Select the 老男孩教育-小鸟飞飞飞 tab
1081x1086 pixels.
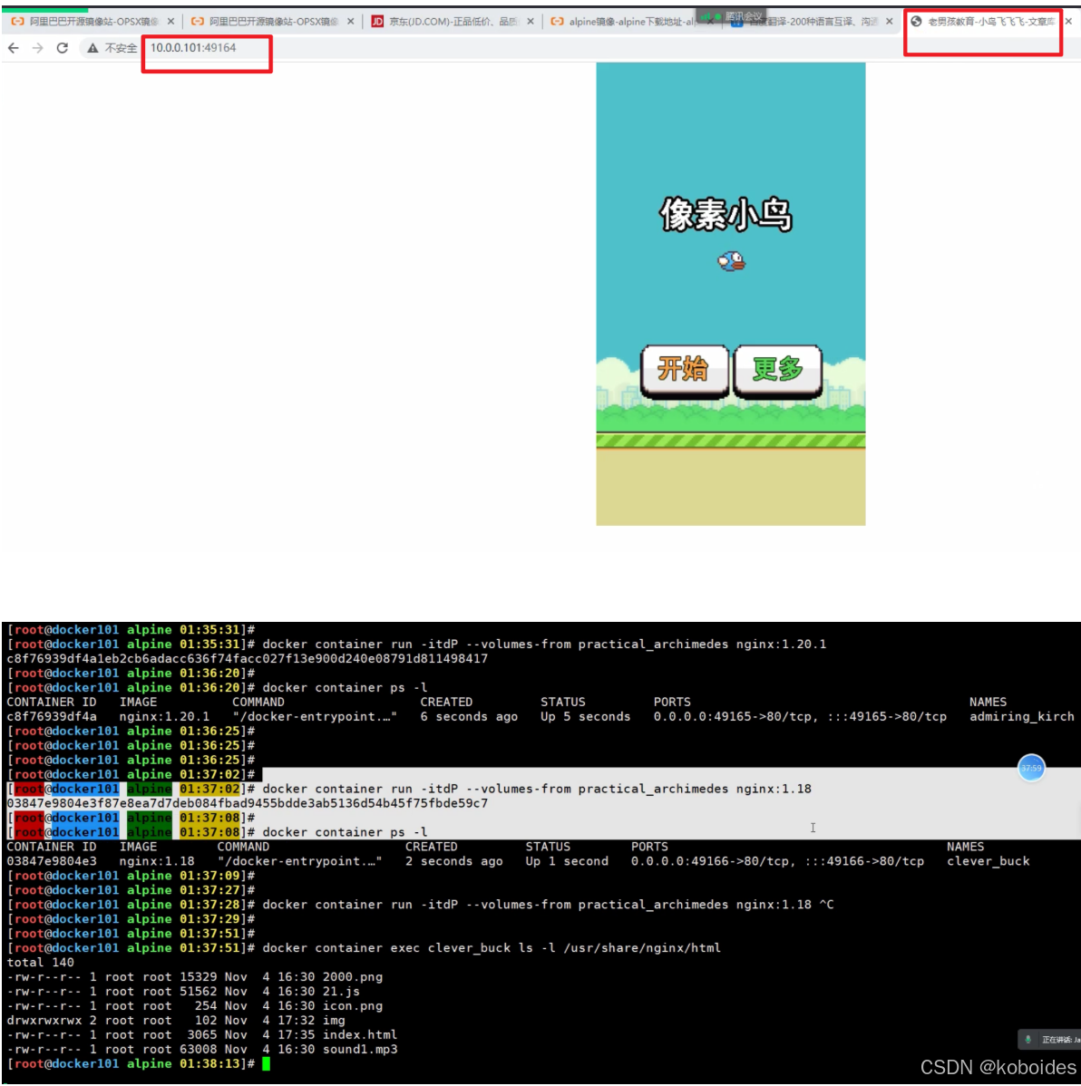coord(990,22)
